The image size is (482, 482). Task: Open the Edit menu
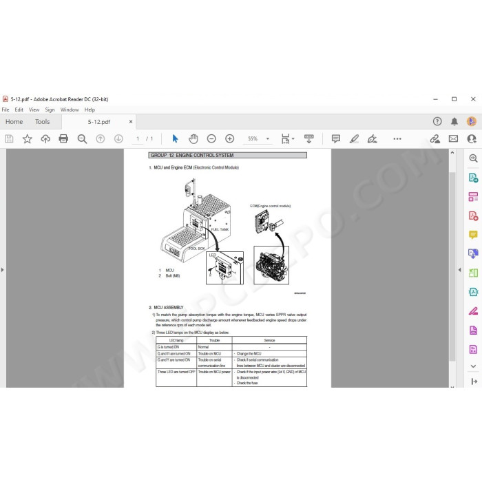point(19,109)
